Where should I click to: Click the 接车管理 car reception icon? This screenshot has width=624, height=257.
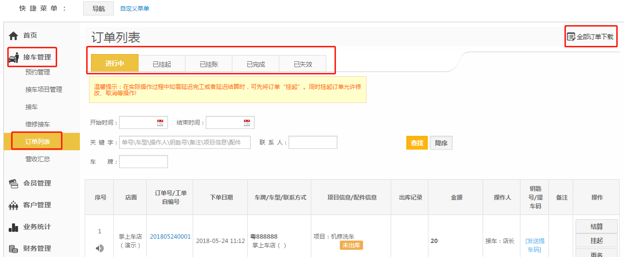(14, 57)
